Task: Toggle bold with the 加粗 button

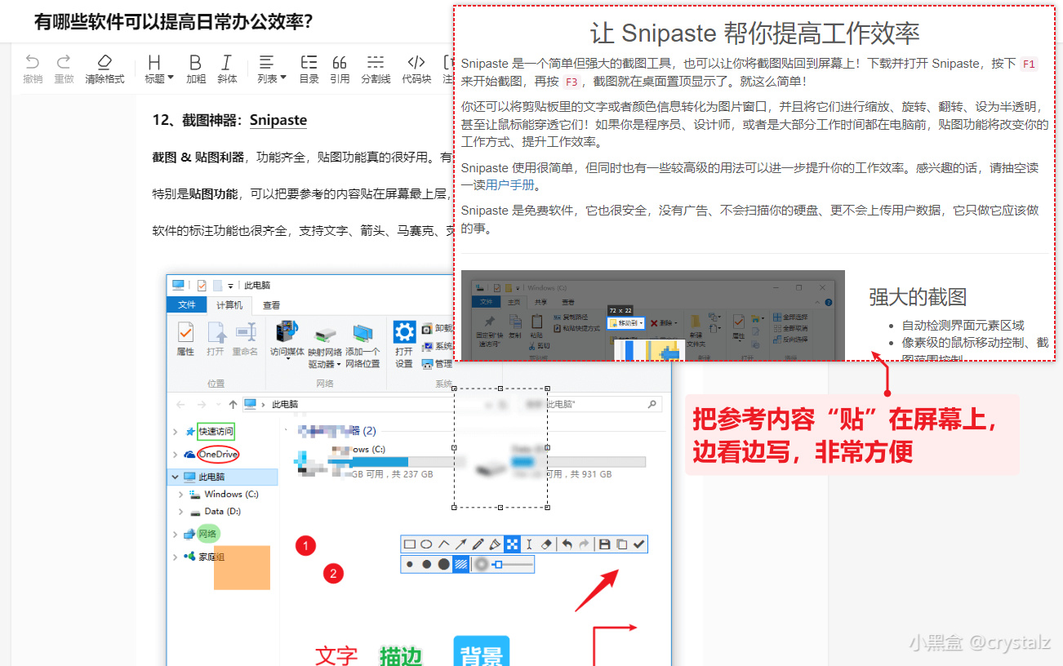Action: (x=194, y=67)
